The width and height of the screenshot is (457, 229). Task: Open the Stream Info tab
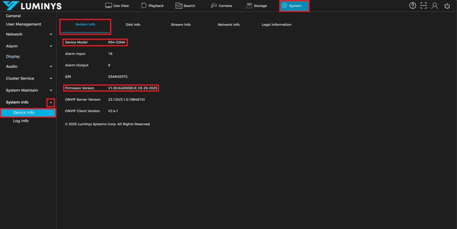pos(181,25)
